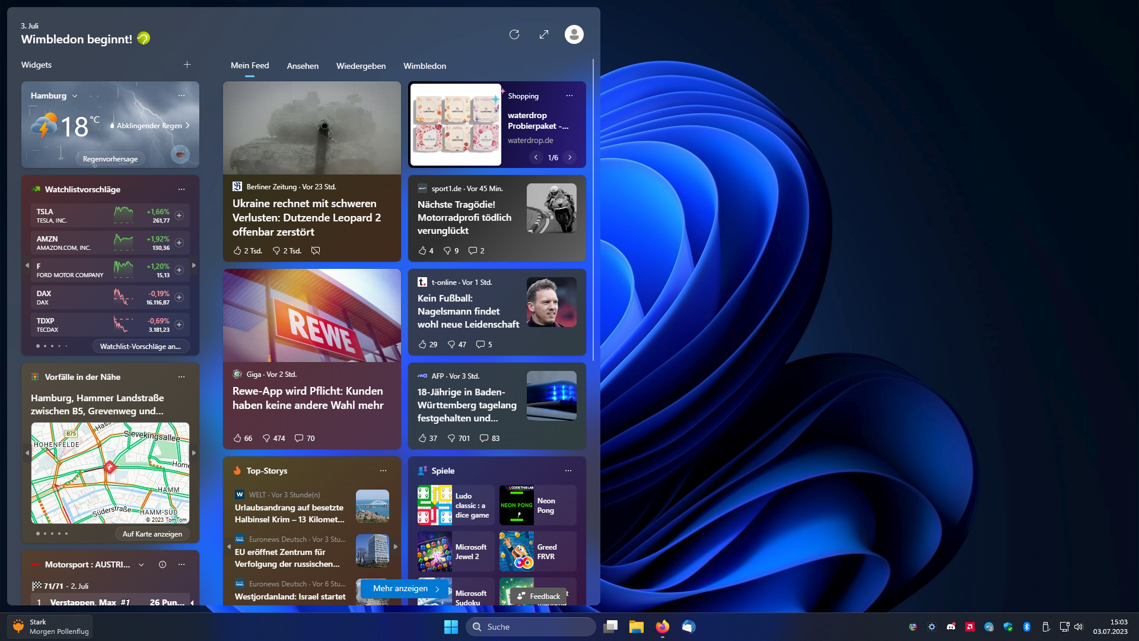Expand widgets board to full view
1139x641 pixels.
pos(544,34)
